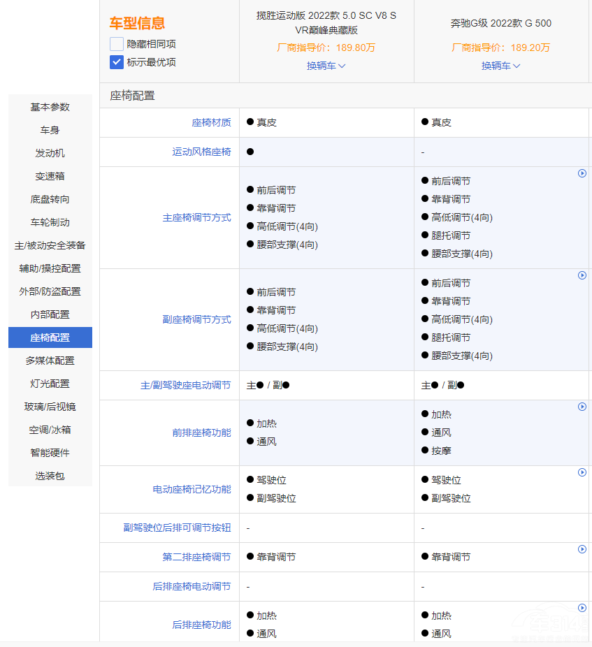Select 多媒体配置 in the left sidebar
592x647 pixels.
coord(50,361)
